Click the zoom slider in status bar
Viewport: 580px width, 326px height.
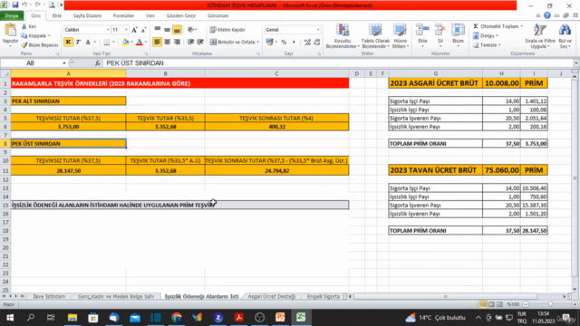(x=550, y=304)
